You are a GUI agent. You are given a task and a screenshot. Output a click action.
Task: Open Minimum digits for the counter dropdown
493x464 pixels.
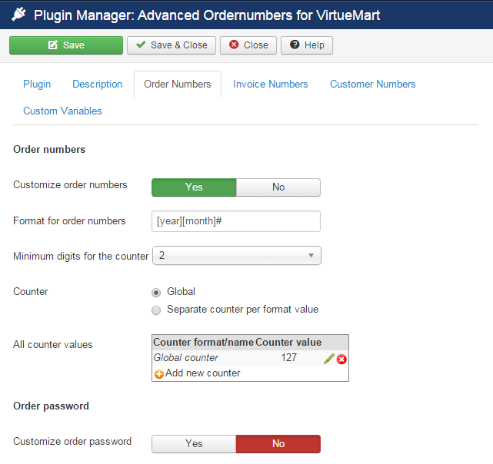(237, 256)
